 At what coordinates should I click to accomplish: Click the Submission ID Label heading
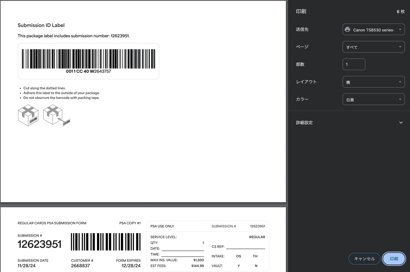[x=41, y=25]
